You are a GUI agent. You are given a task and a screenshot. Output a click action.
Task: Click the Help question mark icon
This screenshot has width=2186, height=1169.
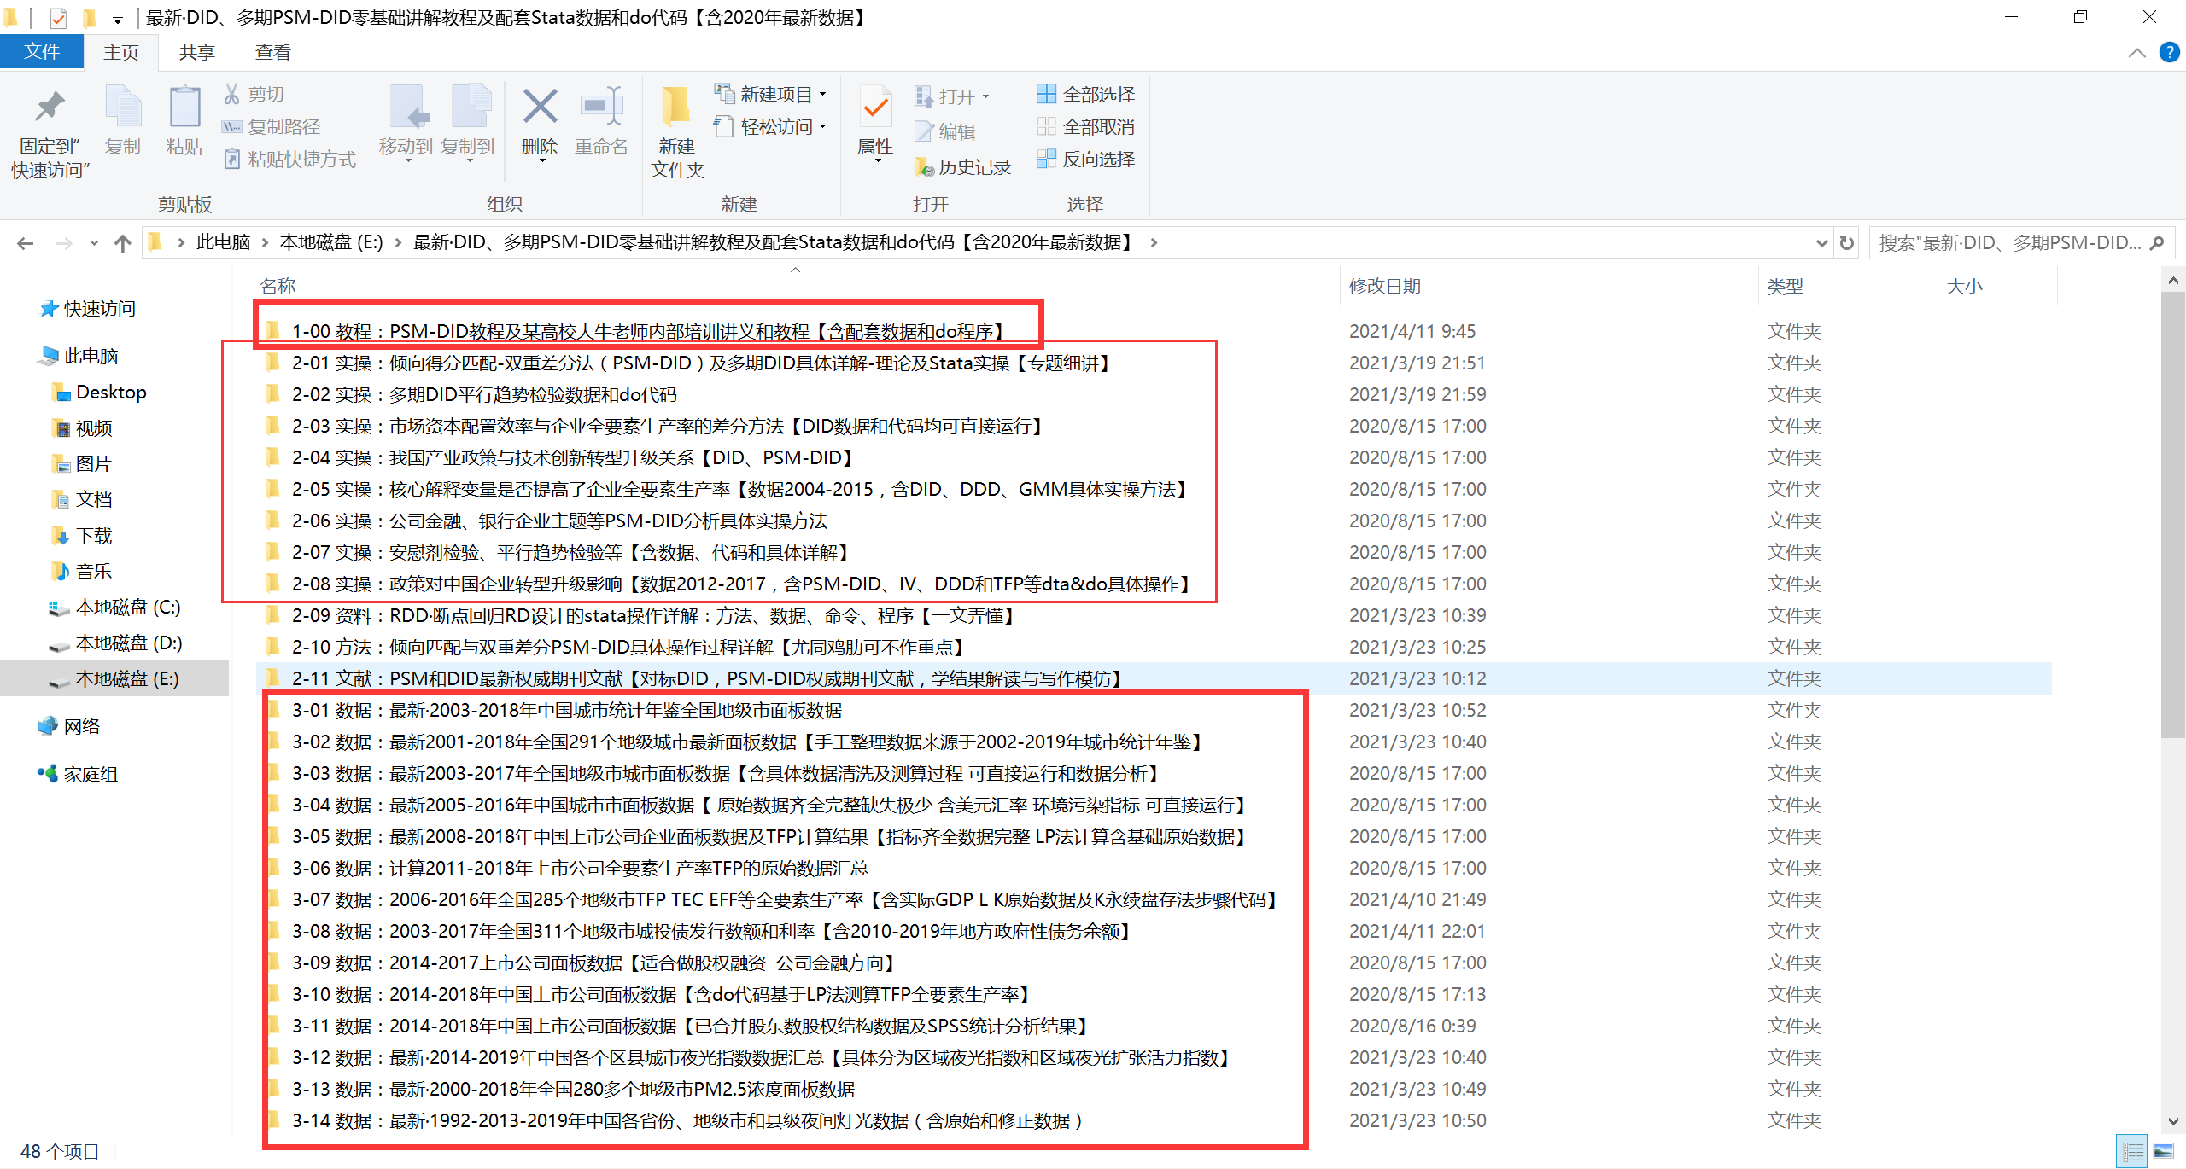point(2169,52)
